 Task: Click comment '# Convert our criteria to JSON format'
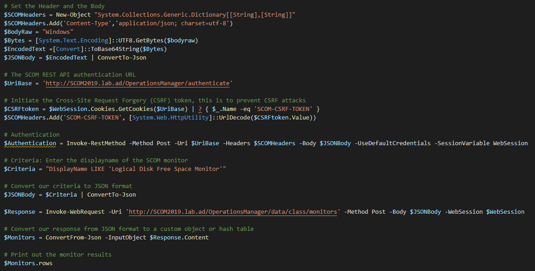pos(68,186)
